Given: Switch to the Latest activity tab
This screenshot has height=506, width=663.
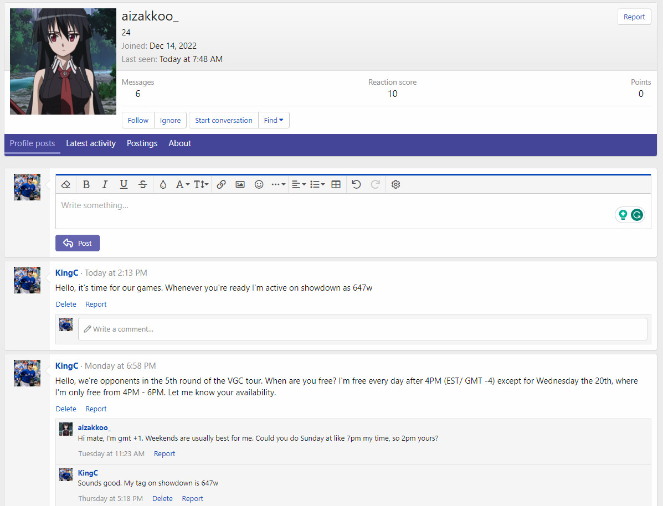Looking at the screenshot, I should tap(91, 143).
